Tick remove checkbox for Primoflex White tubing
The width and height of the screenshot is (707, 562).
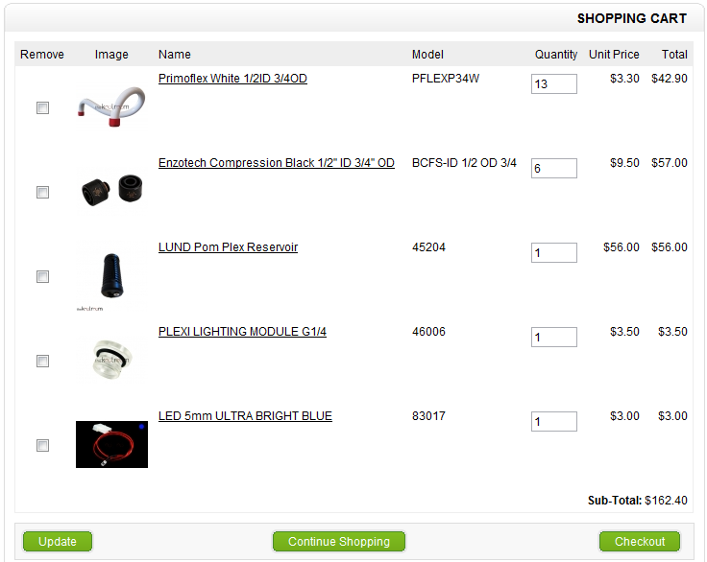(x=43, y=107)
